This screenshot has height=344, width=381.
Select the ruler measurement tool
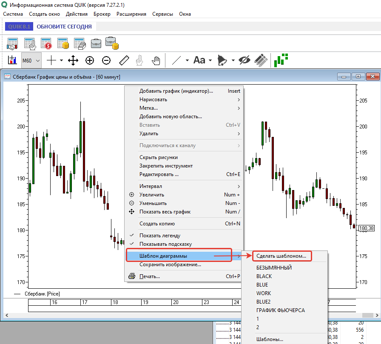pos(124,60)
